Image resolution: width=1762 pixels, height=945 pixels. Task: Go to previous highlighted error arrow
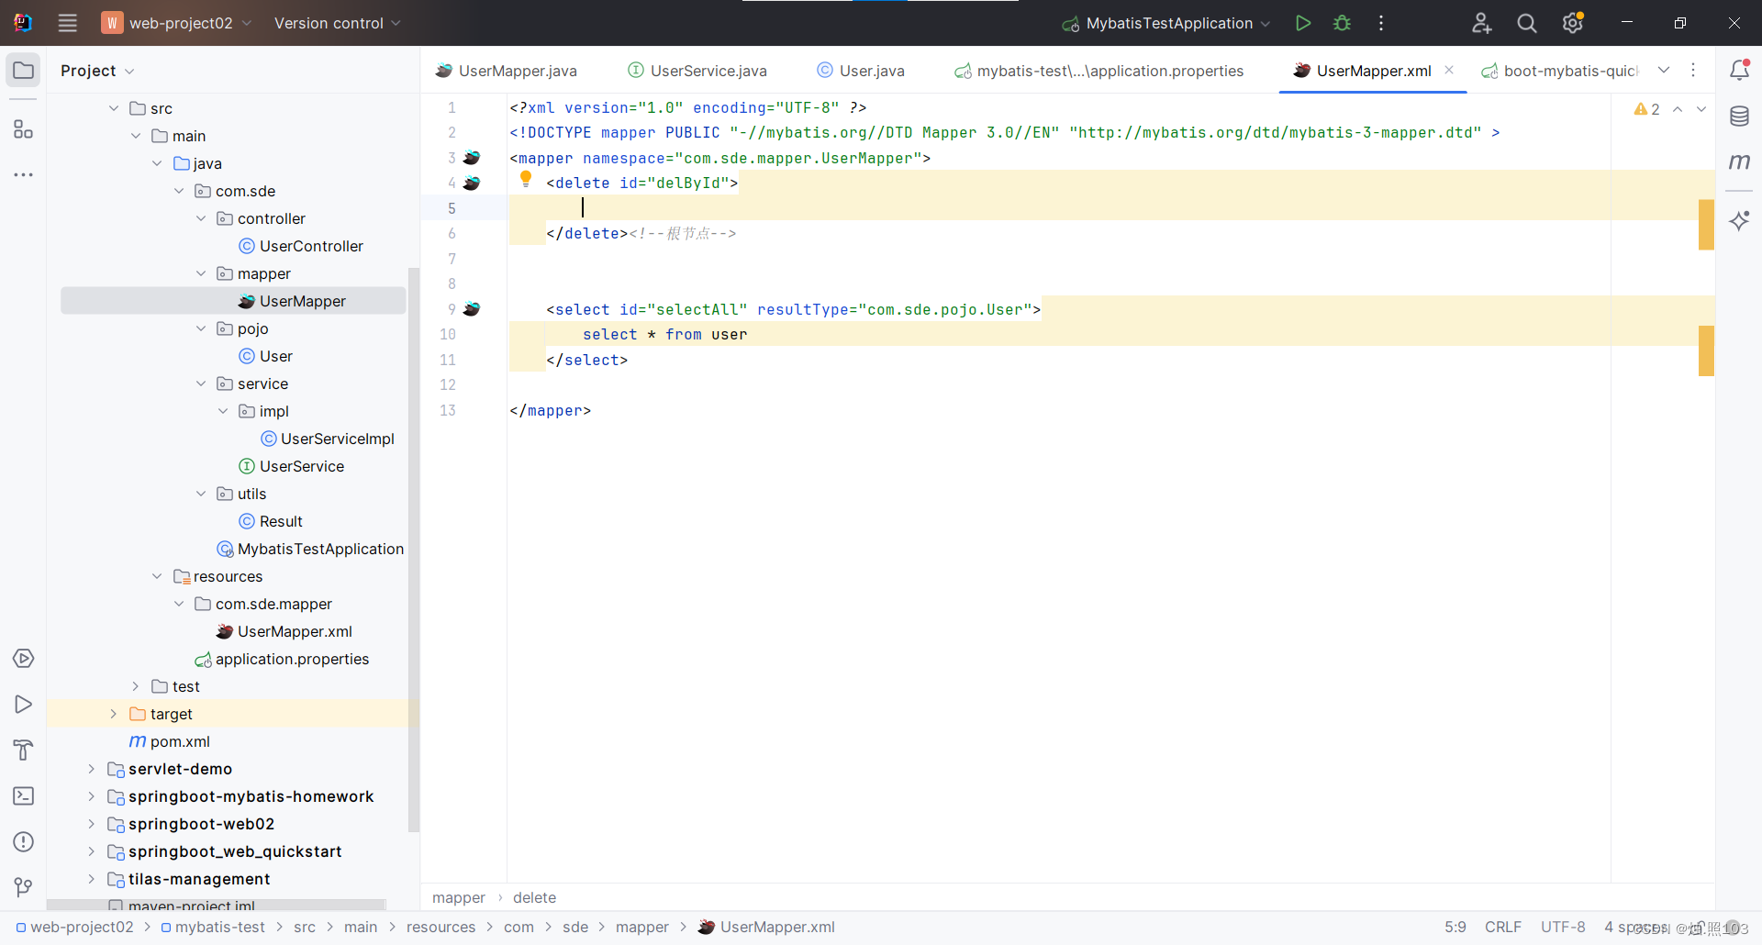pyautogui.click(x=1678, y=109)
